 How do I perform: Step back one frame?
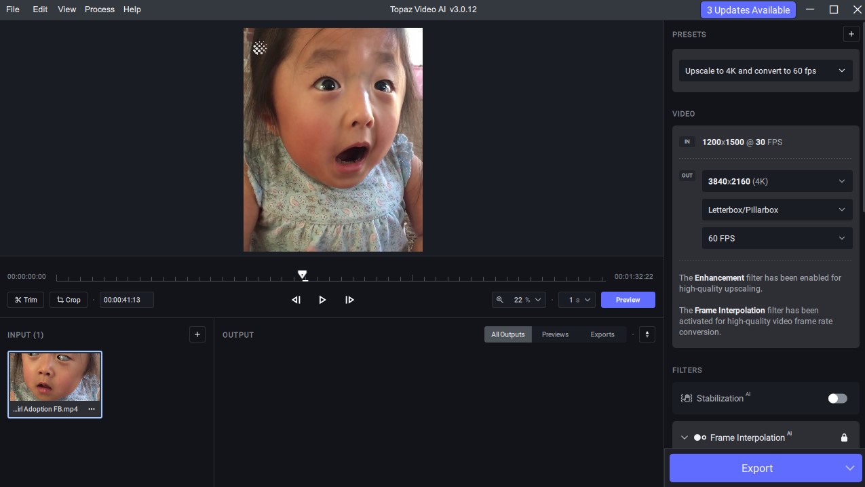point(296,300)
